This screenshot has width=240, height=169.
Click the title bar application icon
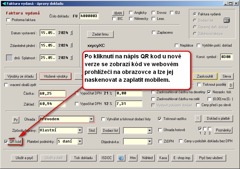click(x=4, y=3)
